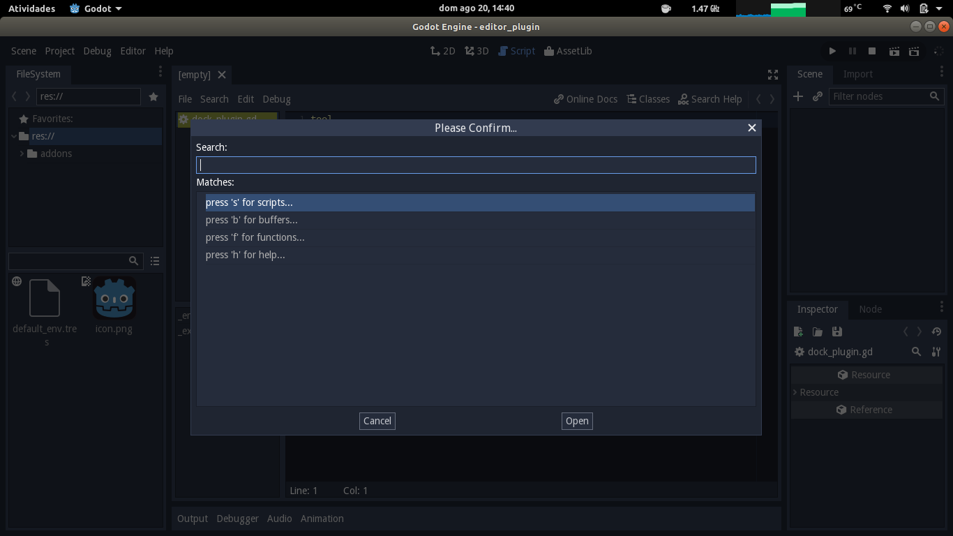Stop the running project with the stop icon
Screen dimensions: 953x536
pos(872,51)
